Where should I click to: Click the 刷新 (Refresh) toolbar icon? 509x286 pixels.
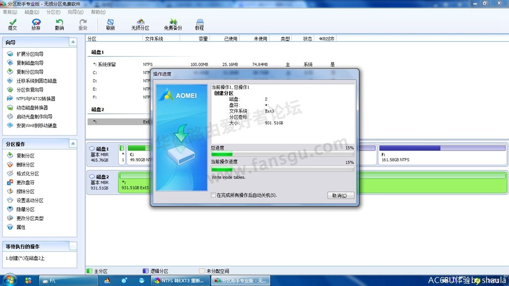pyautogui.click(x=110, y=24)
